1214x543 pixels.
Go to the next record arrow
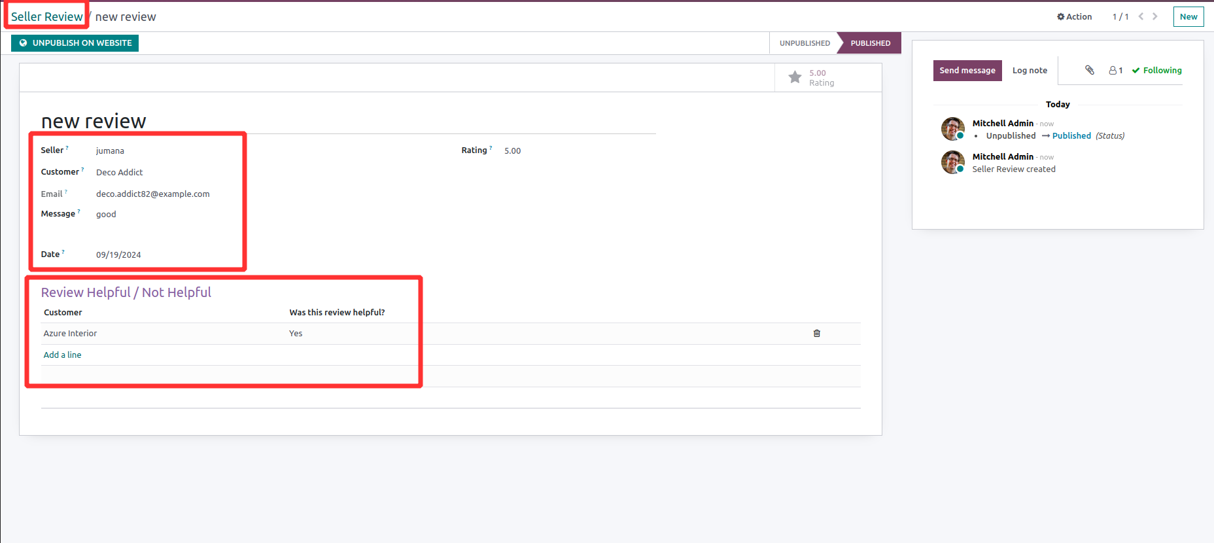(1155, 16)
